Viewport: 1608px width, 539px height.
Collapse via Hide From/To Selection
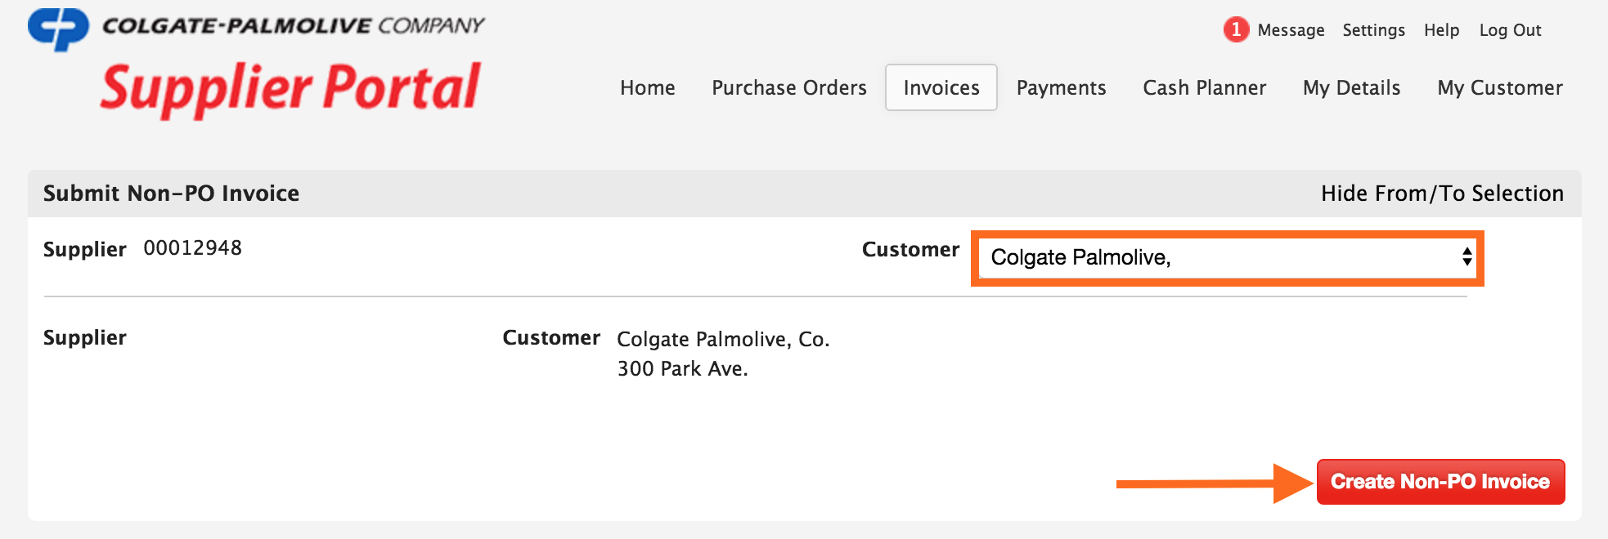tap(1441, 194)
